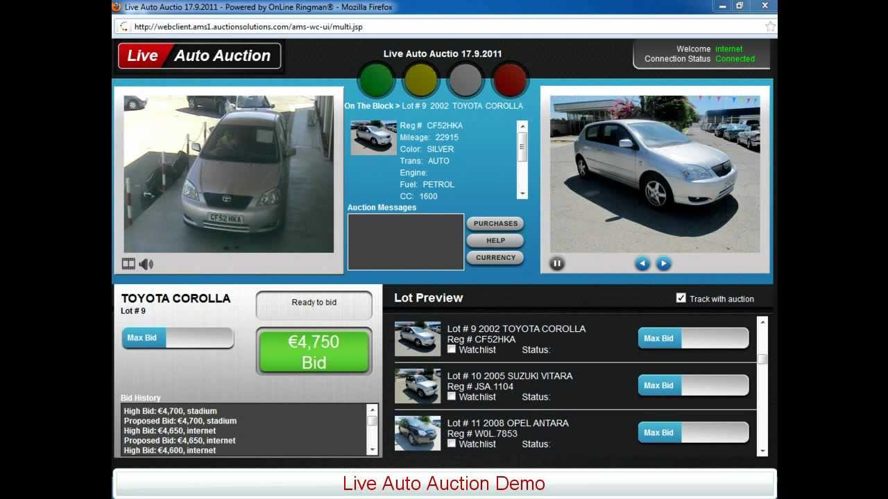The width and height of the screenshot is (888, 499).
Task: Click the live camera video feed
Action: [x=229, y=174]
